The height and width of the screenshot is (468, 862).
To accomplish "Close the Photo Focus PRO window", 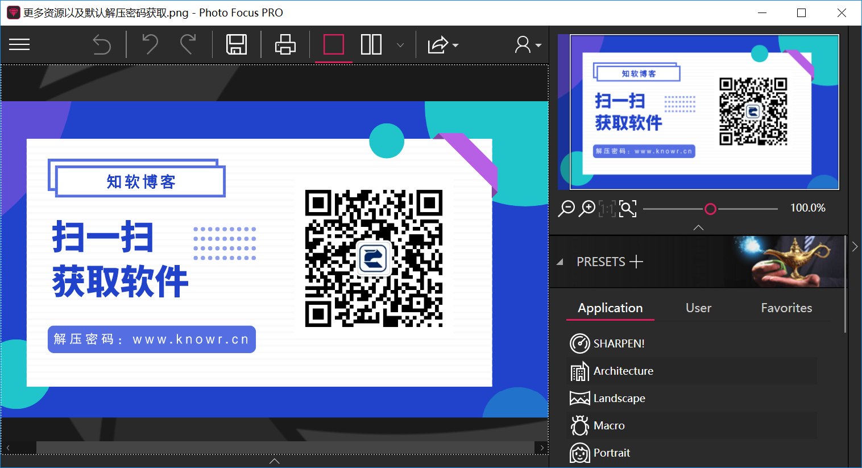I will [842, 13].
